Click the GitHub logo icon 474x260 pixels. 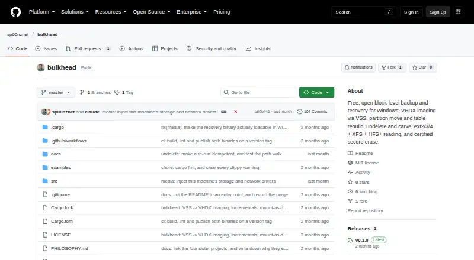pyautogui.click(x=16, y=12)
